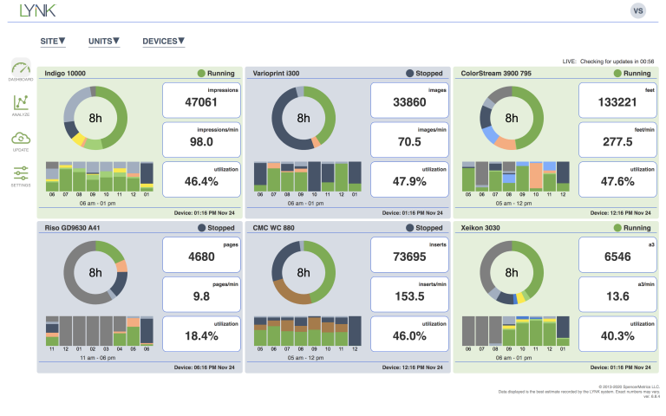Select the 133221 feet box
The width and height of the screenshot is (666, 416).
[617, 101]
